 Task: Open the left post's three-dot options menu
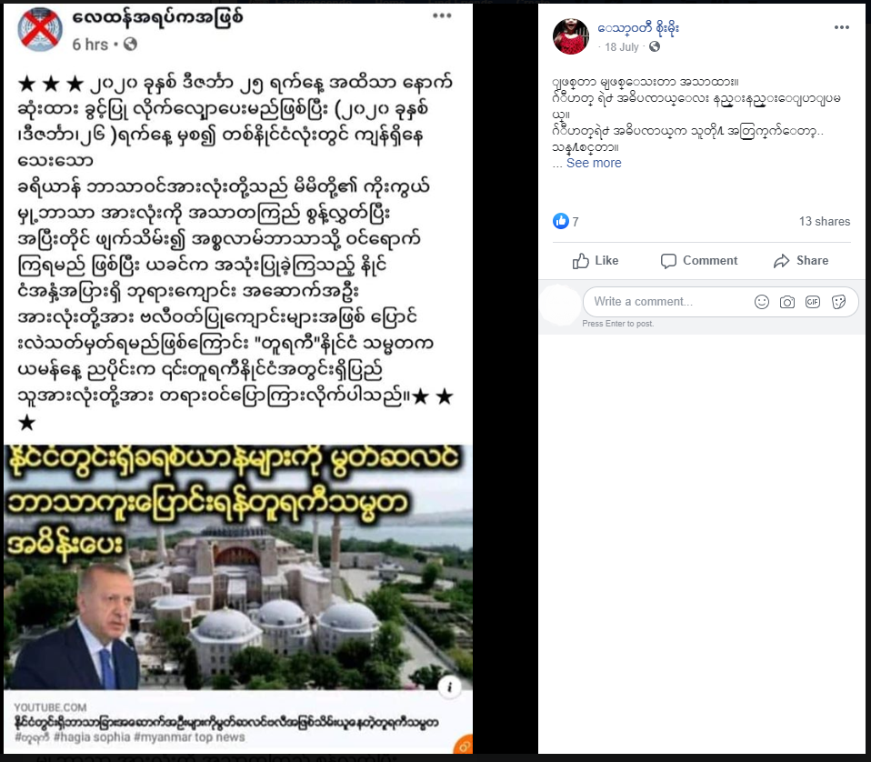[x=442, y=15]
